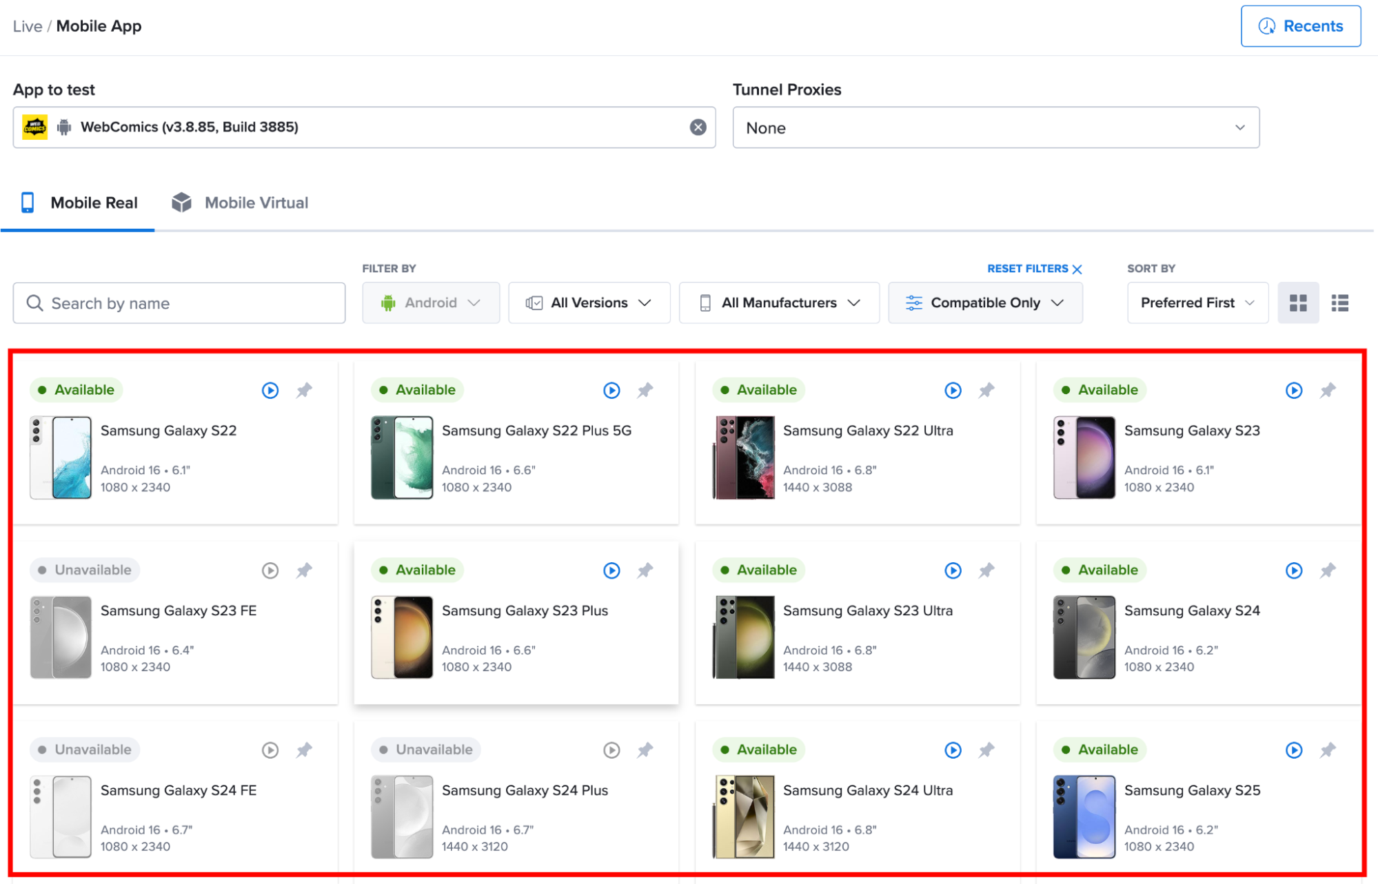This screenshot has height=884, width=1378.
Task: Select the Samsung Galaxy S22 Ultra thumbnail
Action: click(743, 458)
